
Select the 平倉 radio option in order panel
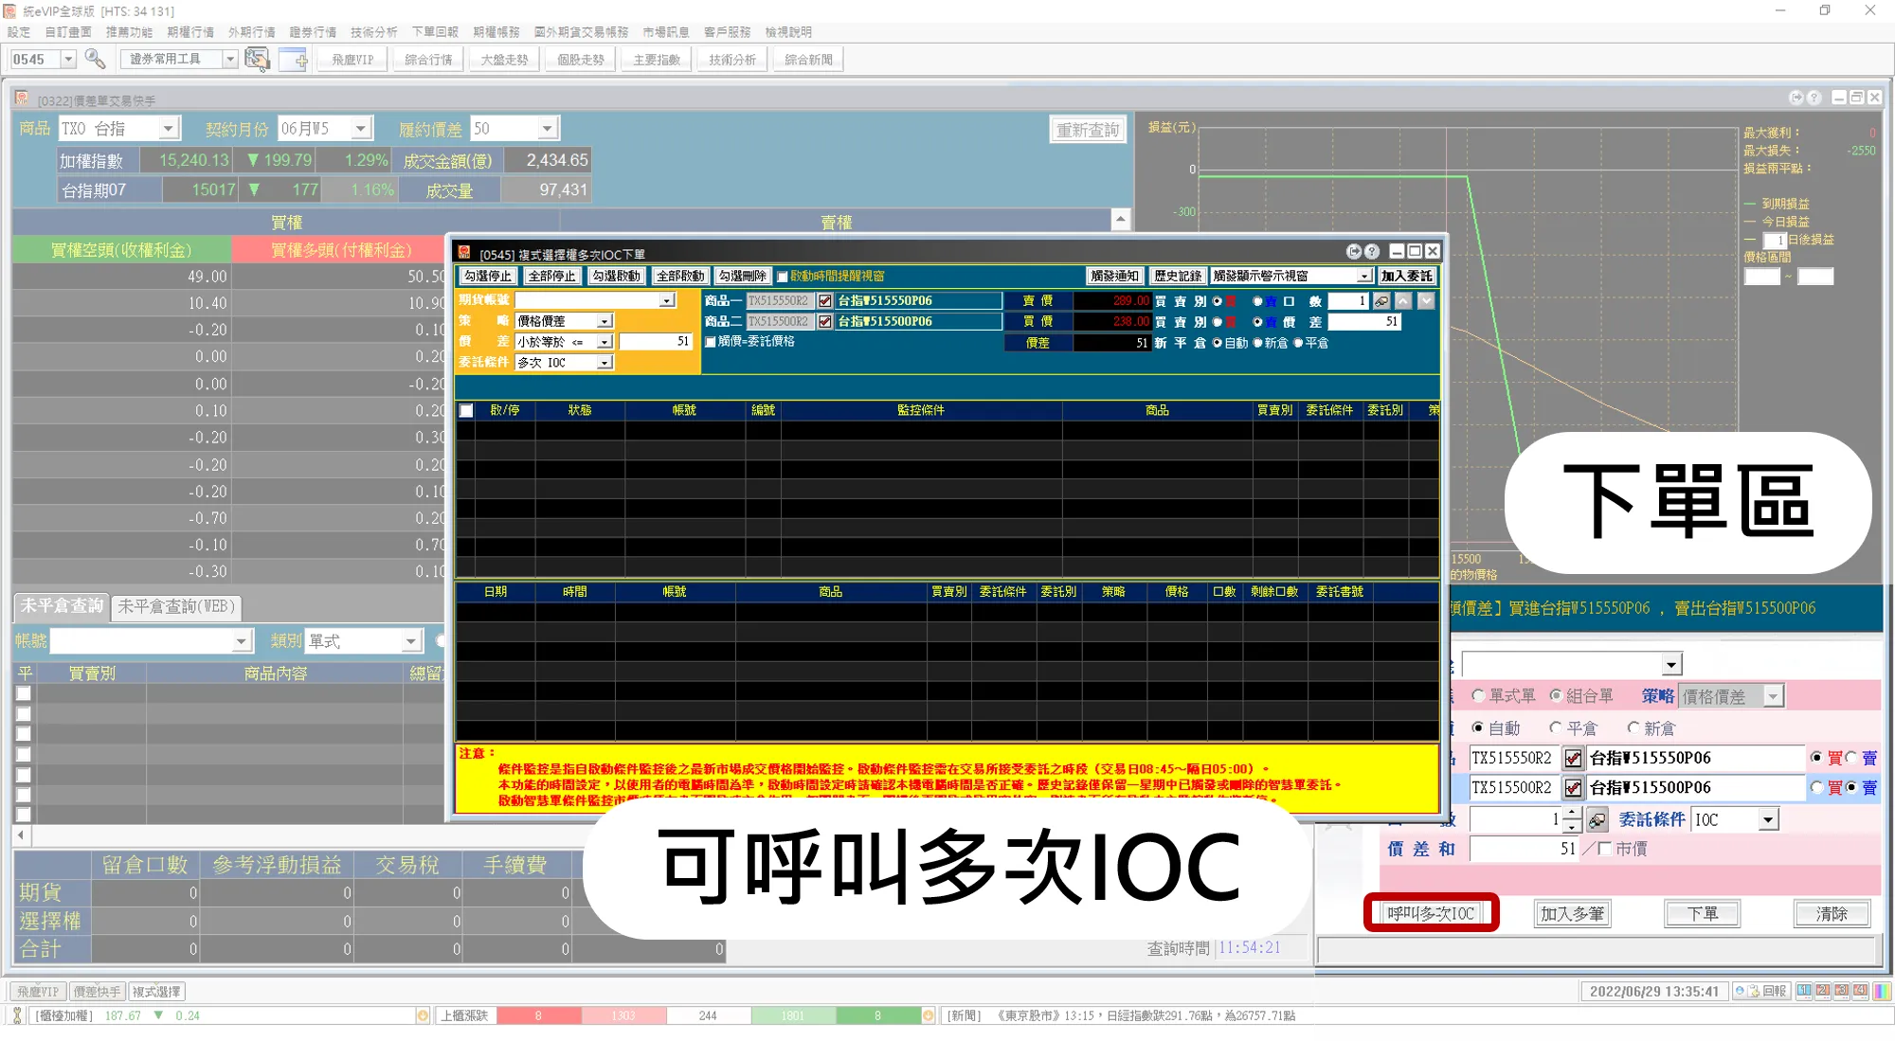click(1556, 728)
